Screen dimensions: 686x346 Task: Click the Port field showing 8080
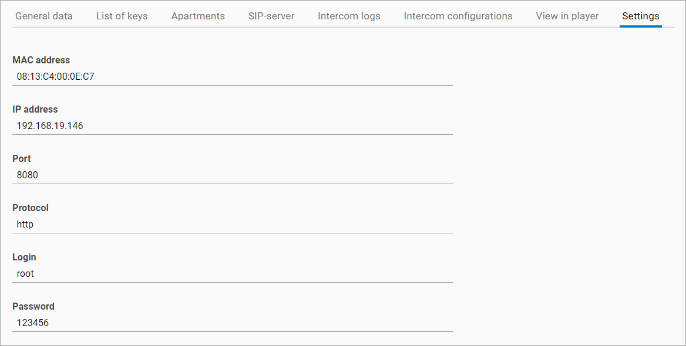[232, 175]
